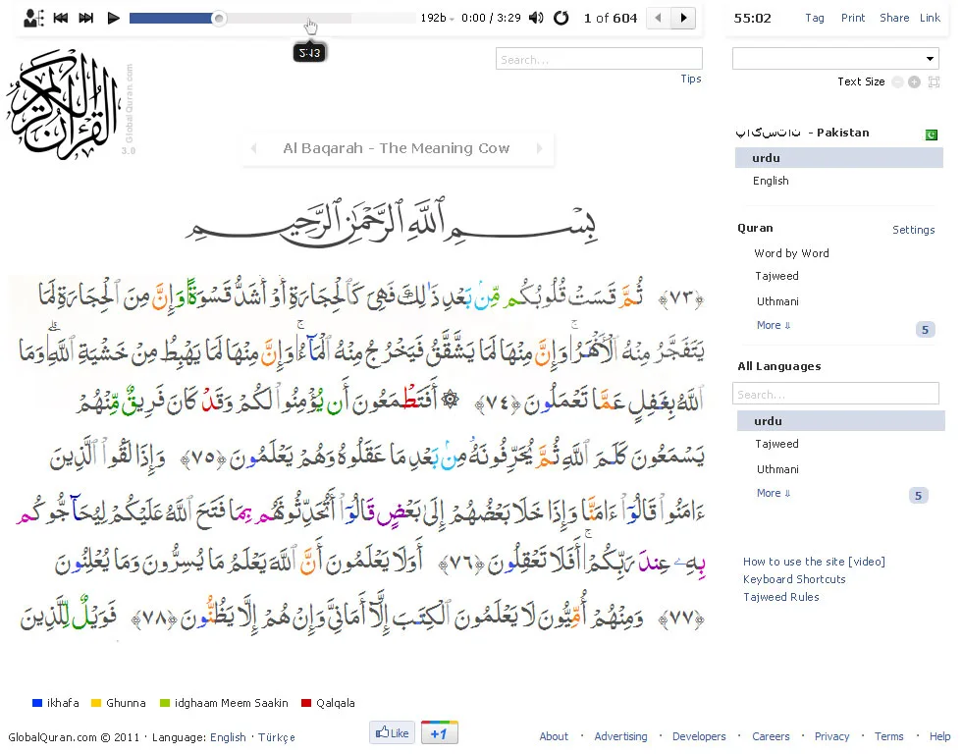Select urdu in All Languages list
This screenshot has width=962, height=754.
tap(840, 421)
